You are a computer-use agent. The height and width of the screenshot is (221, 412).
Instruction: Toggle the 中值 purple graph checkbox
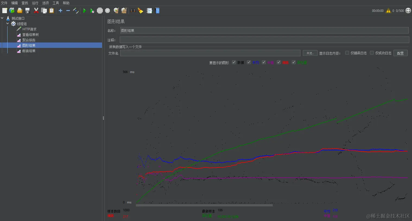click(264, 62)
